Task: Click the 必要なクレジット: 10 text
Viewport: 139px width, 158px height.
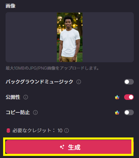Action: click(37, 131)
